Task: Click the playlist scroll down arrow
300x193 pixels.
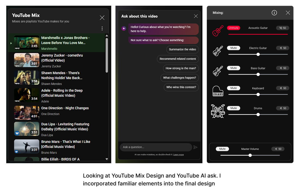Action: (107, 159)
